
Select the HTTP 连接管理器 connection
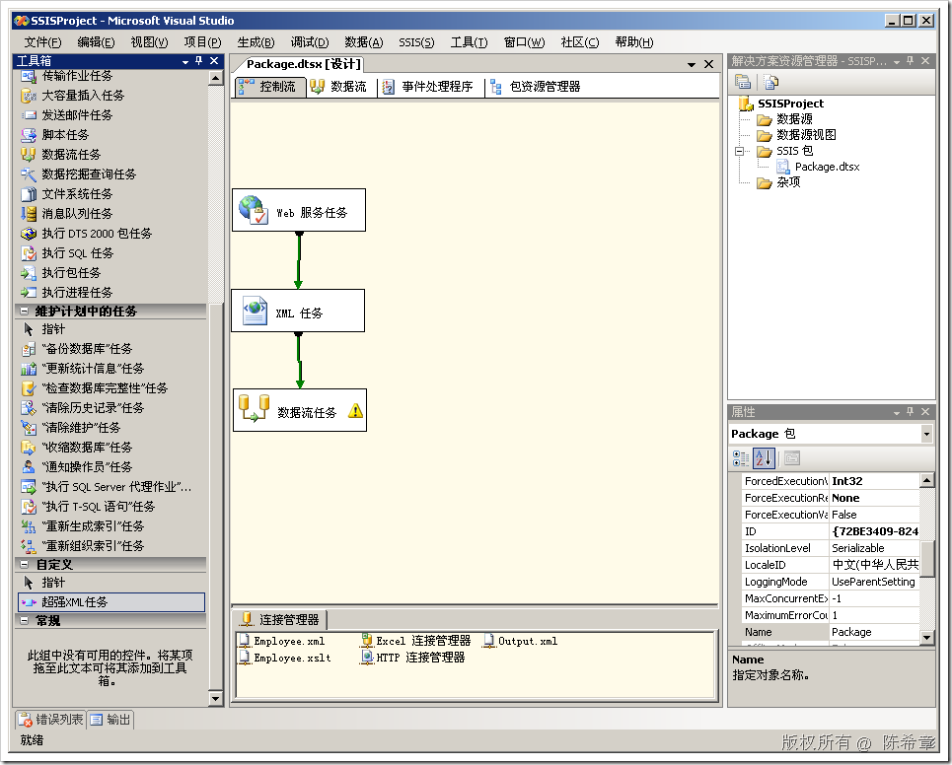(413, 657)
